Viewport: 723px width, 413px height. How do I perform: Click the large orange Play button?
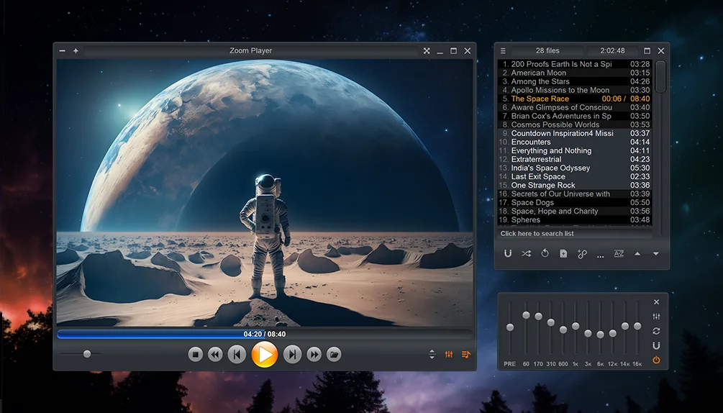(x=265, y=354)
